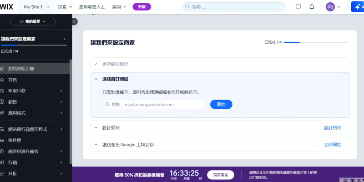Viewport: 364px width, 182px height.
Task: Click the 連結自訂網域 step title
Action: click(115, 79)
